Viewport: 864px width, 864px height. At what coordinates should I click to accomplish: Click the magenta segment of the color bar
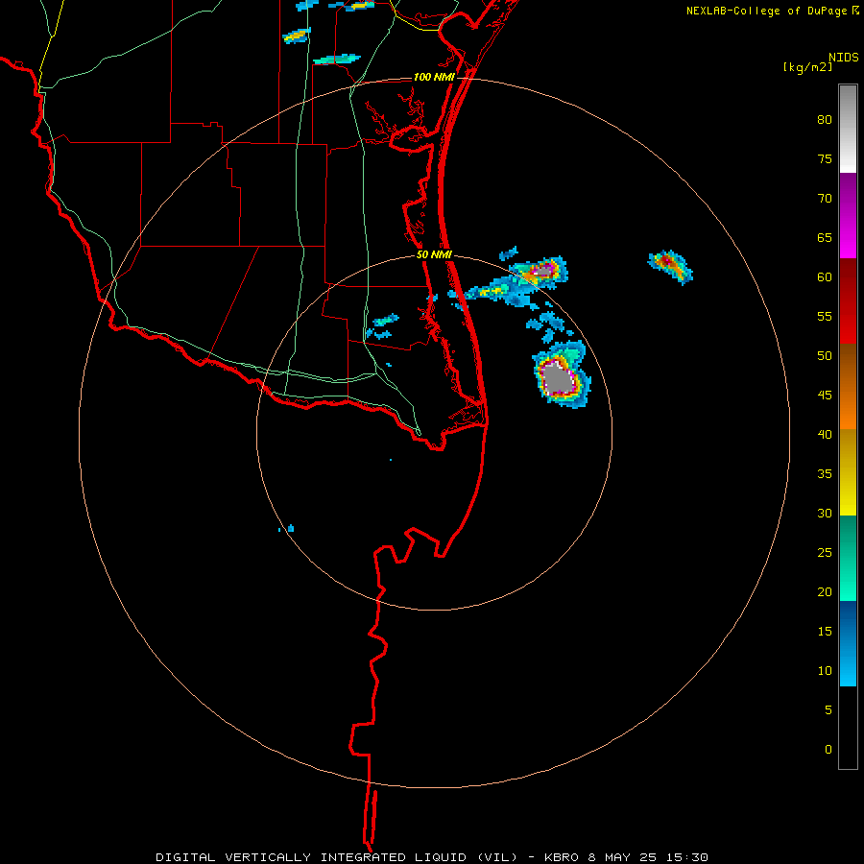coord(848,215)
